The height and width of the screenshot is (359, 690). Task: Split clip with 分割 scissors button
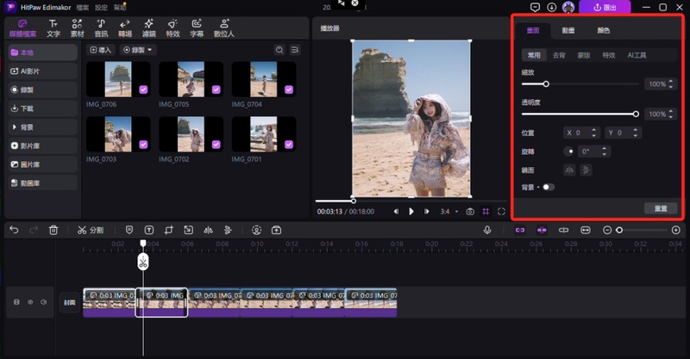(91, 230)
